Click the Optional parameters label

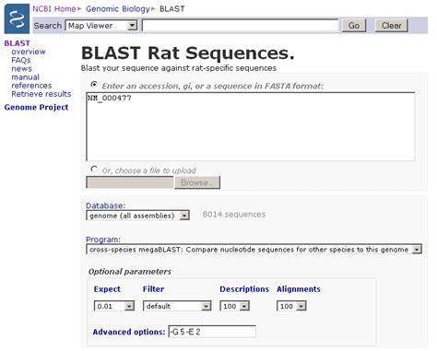pos(130,272)
